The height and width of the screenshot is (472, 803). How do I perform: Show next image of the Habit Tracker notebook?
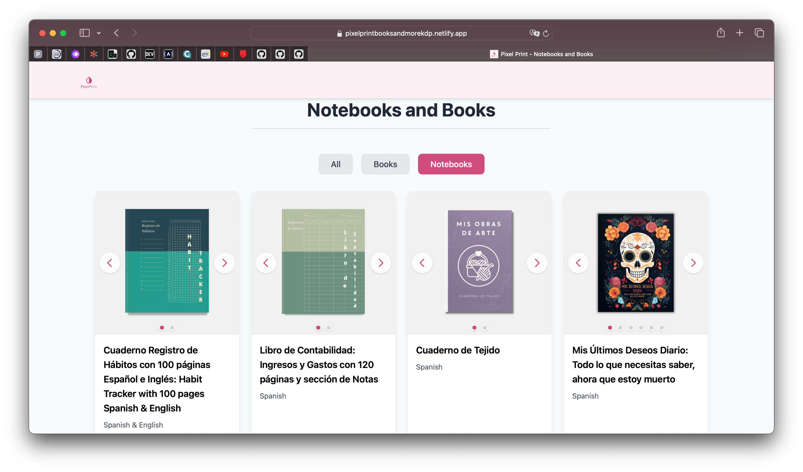224,263
